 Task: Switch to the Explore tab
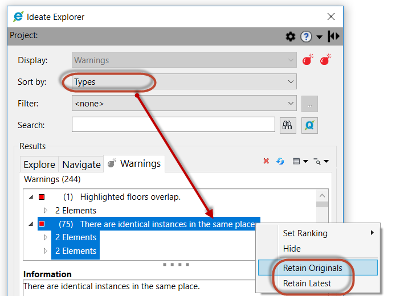[x=39, y=165]
